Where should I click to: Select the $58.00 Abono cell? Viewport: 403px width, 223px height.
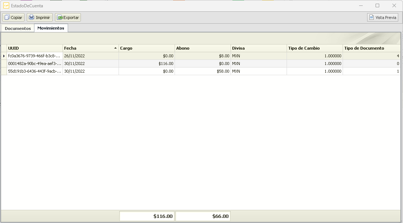point(202,71)
